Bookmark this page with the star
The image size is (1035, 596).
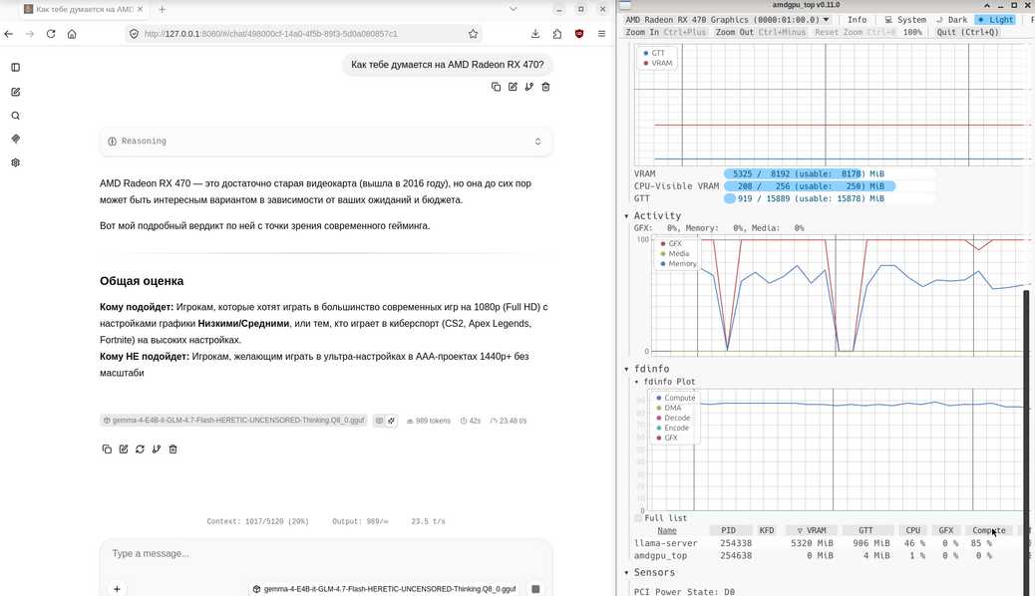pos(474,34)
